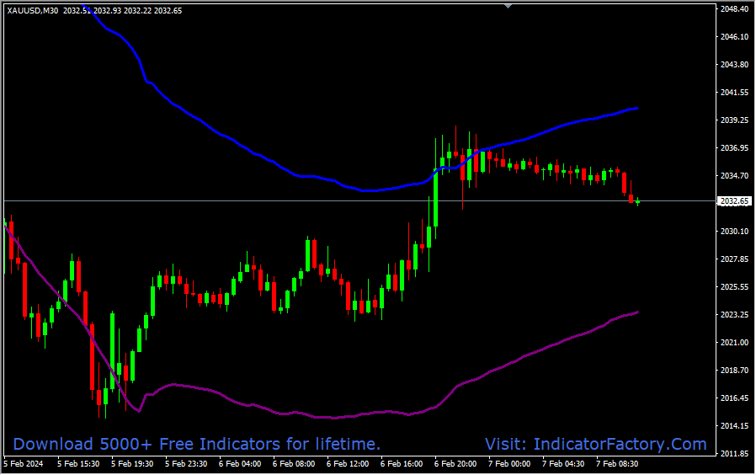756x475 pixels.
Task: Click time axis label 6 Feb 16:00
Action: (x=402, y=464)
